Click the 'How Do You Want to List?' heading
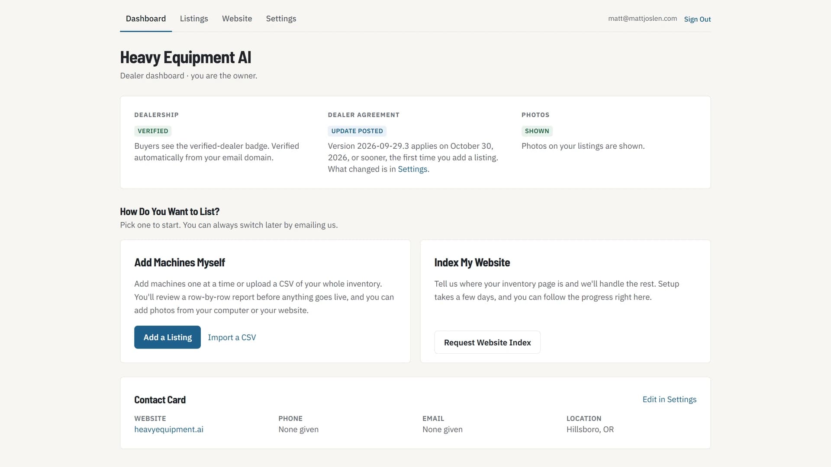831x467 pixels. [170, 211]
